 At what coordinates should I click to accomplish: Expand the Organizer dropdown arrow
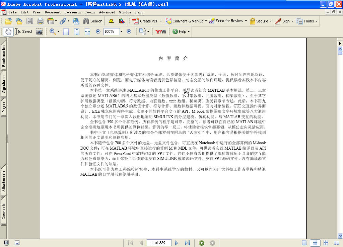[x=56, y=21]
